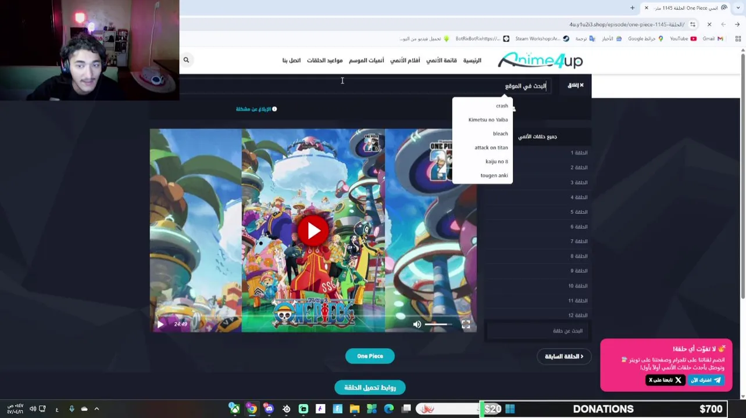Stop loading the page
Viewport: 746px width, 418px height.
[709, 24]
